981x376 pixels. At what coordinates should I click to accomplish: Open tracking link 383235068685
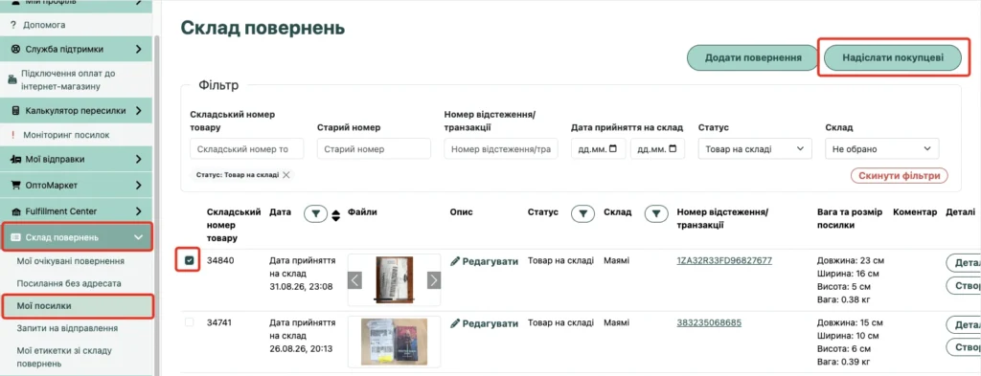709,323
